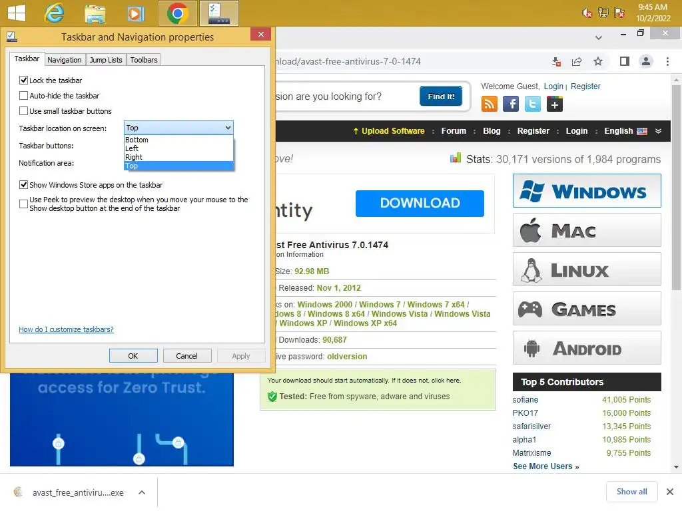This screenshot has height=511, width=682.
Task: Click the muted volume tray icon
Action: tap(587, 13)
